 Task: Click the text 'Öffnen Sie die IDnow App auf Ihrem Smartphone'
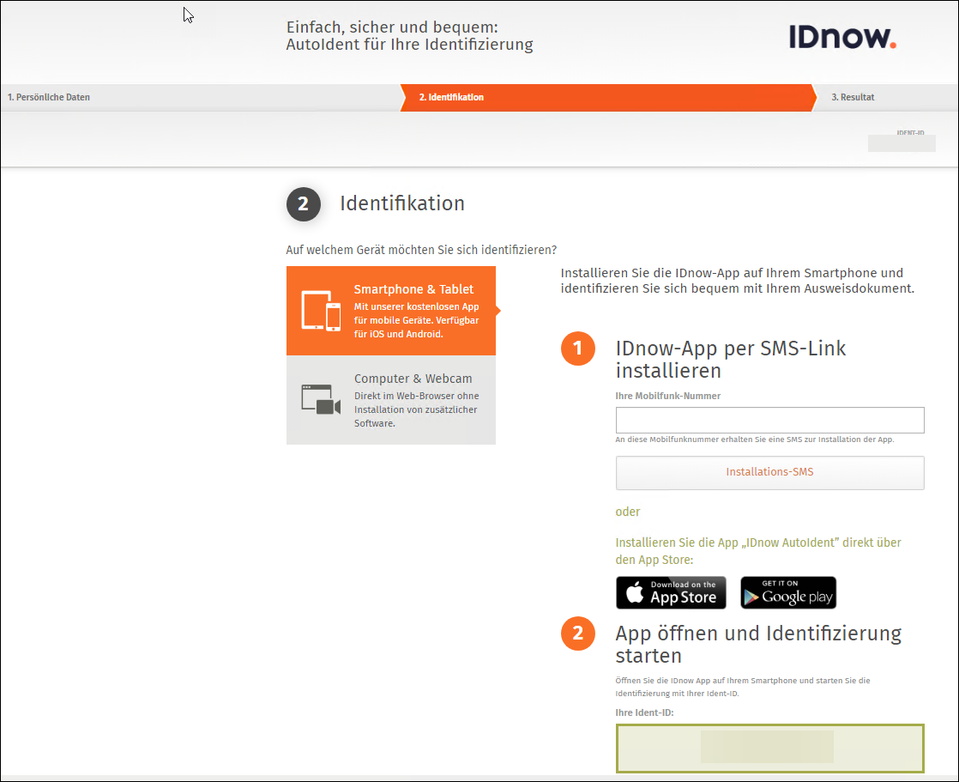tap(707, 681)
